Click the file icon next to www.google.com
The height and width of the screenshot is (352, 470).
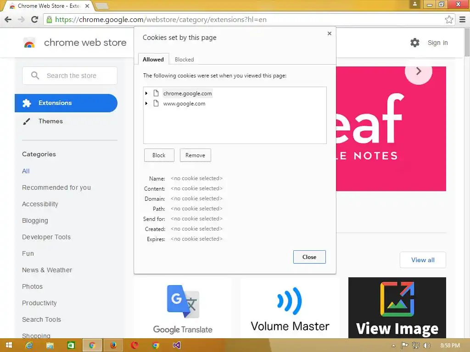(x=156, y=103)
